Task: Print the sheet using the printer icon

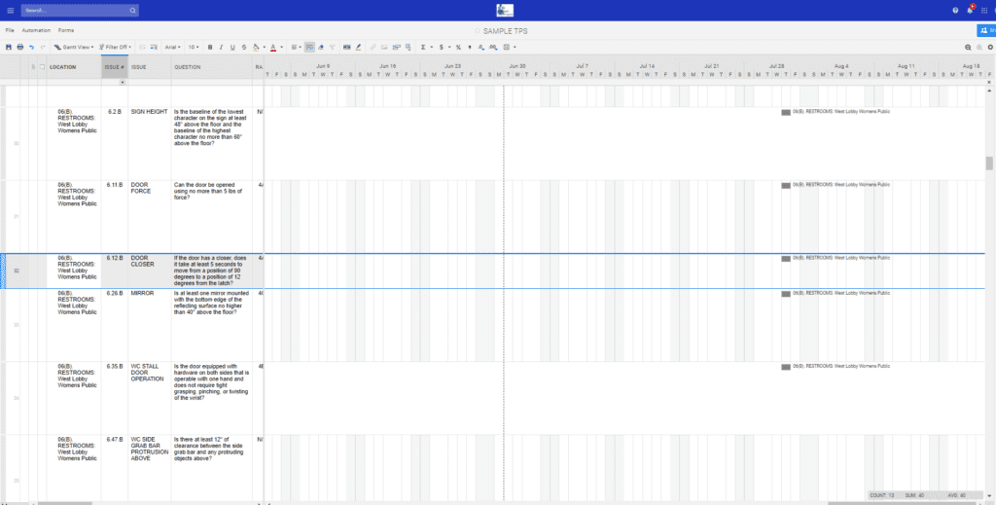Action: pos(20,47)
